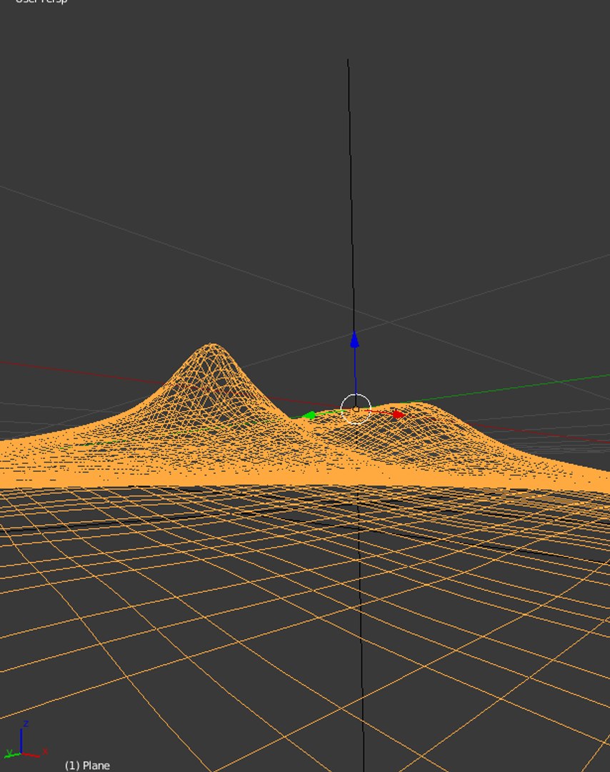Click the white circle at the manipulator center
The height and width of the screenshot is (772, 610).
pyautogui.click(x=356, y=409)
